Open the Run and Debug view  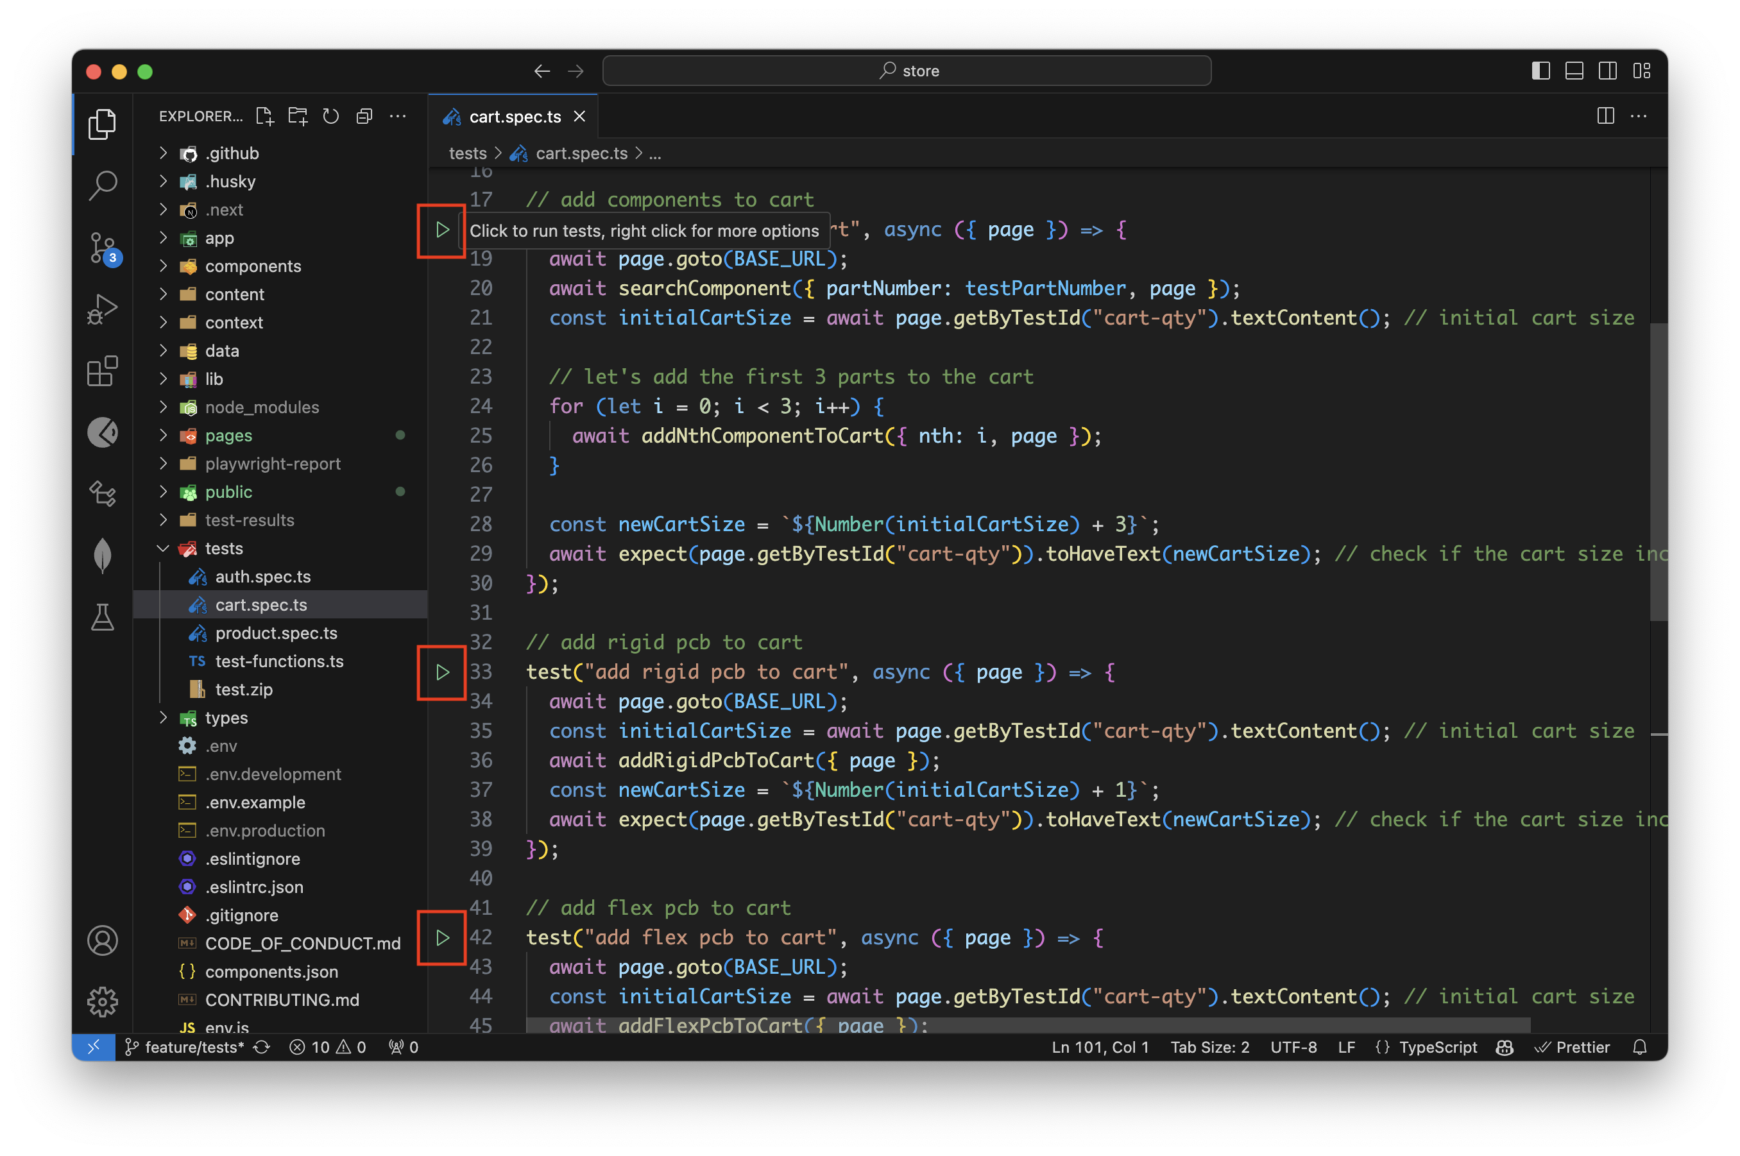click(x=103, y=309)
